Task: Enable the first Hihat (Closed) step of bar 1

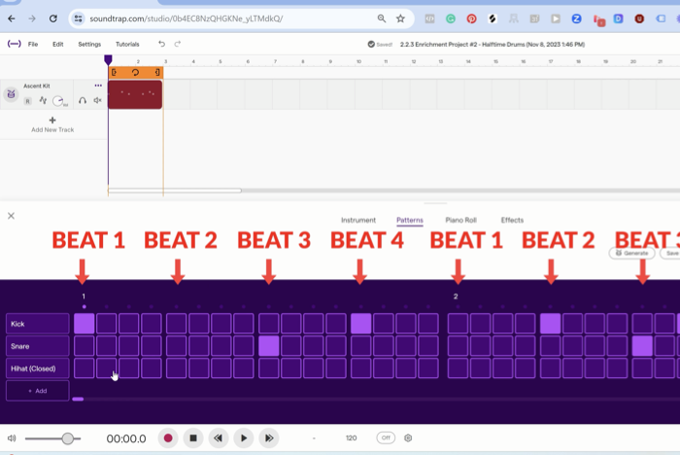Action: (x=85, y=368)
